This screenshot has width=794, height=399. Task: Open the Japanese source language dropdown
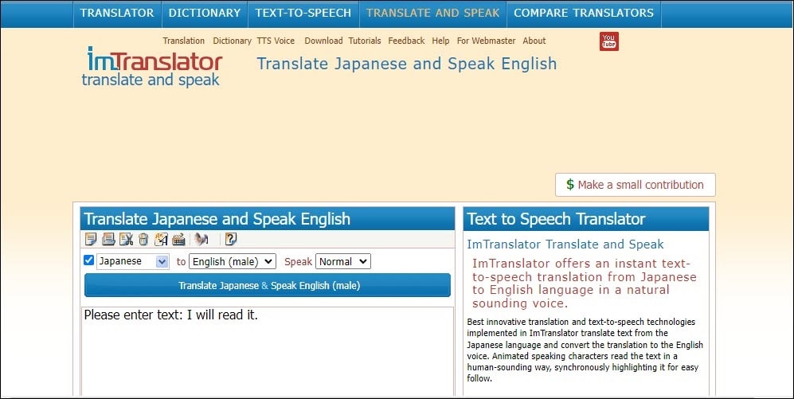pos(132,261)
